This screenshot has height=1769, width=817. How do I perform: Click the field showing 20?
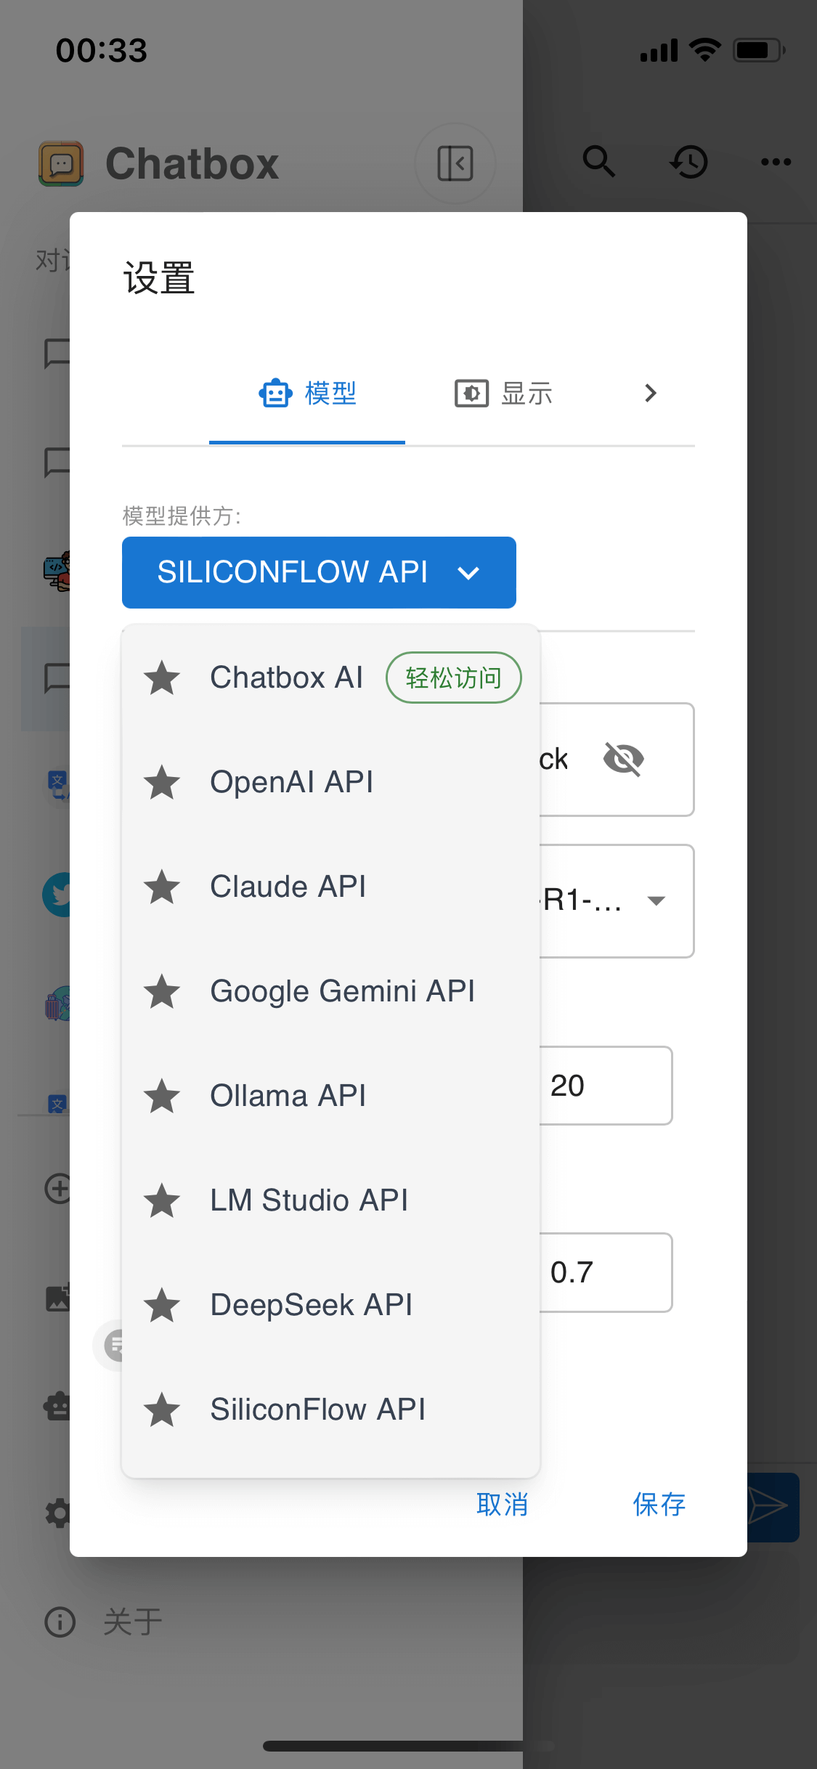606,1086
